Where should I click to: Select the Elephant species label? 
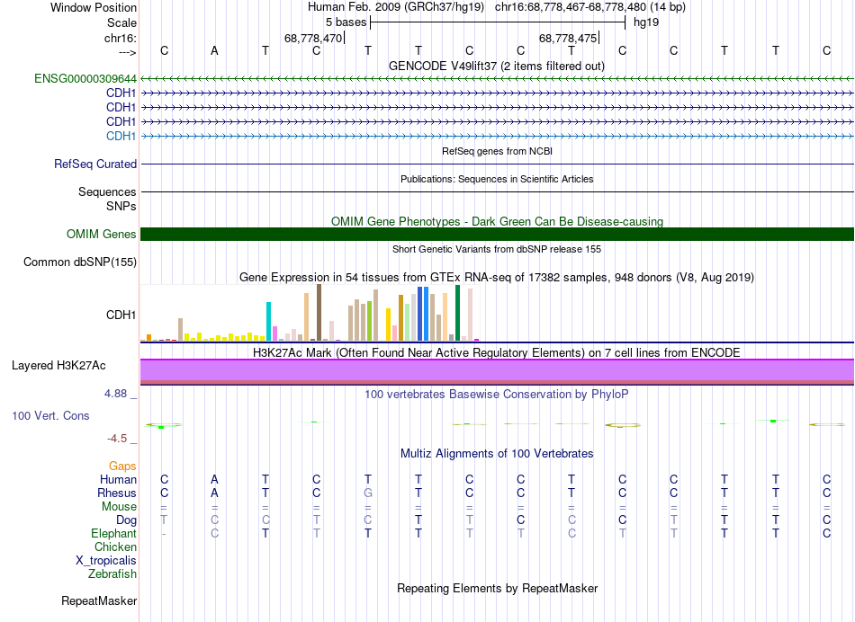[113, 533]
